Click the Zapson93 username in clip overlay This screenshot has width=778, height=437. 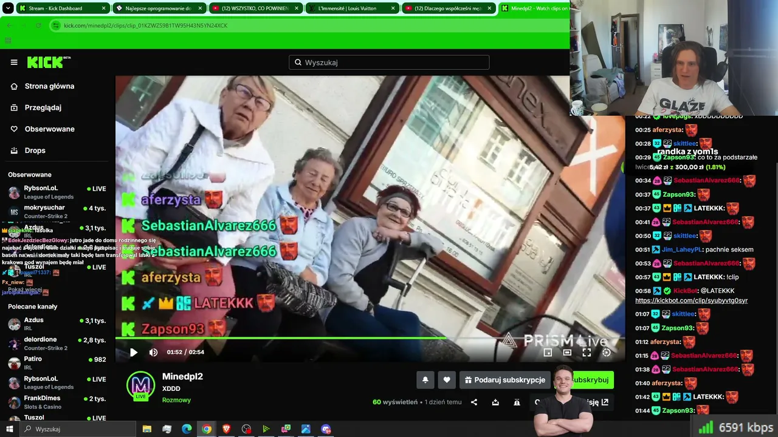173,329
